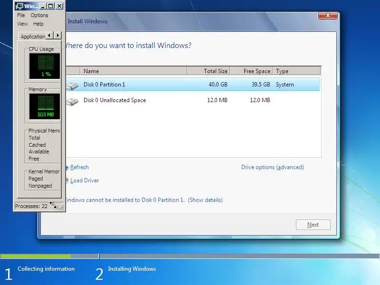
Task: Click the Task Manager title bar icon
Action: 19,6
